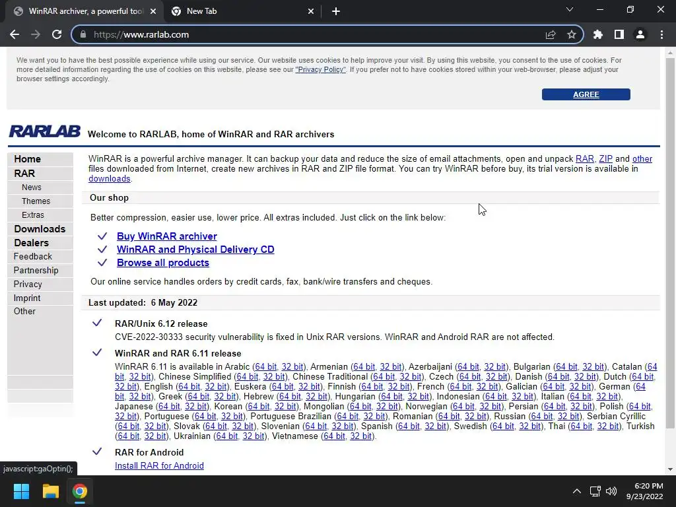Open volume tray icon

(611, 491)
